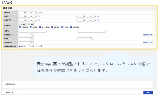The height and width of the screenshot is (95, 158).
Task: Focus 承認完了日 end month field
Action: (x=87, y=20)
